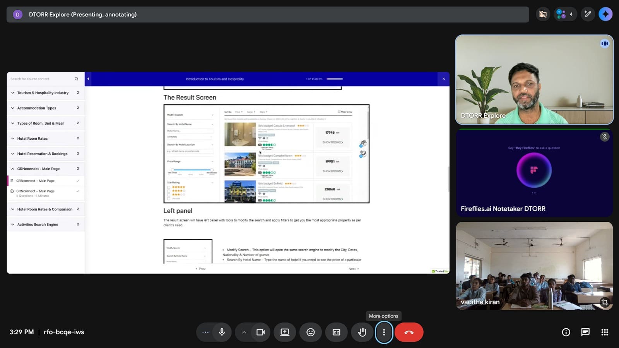The height and width of the screenshot is (348, 619).
Task: Open the emoji reactions button
Action: pyautogui.click(x=311, y=332)
